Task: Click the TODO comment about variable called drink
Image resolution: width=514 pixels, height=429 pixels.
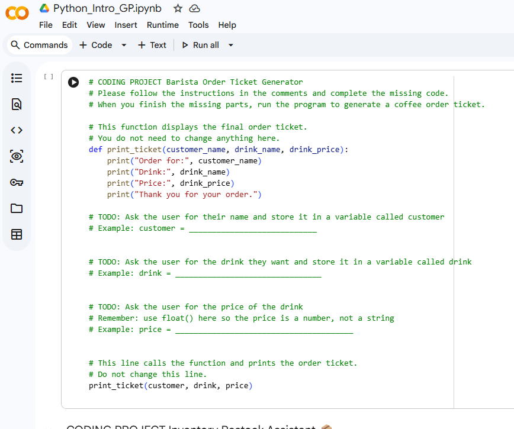Action: click(280, 262)
